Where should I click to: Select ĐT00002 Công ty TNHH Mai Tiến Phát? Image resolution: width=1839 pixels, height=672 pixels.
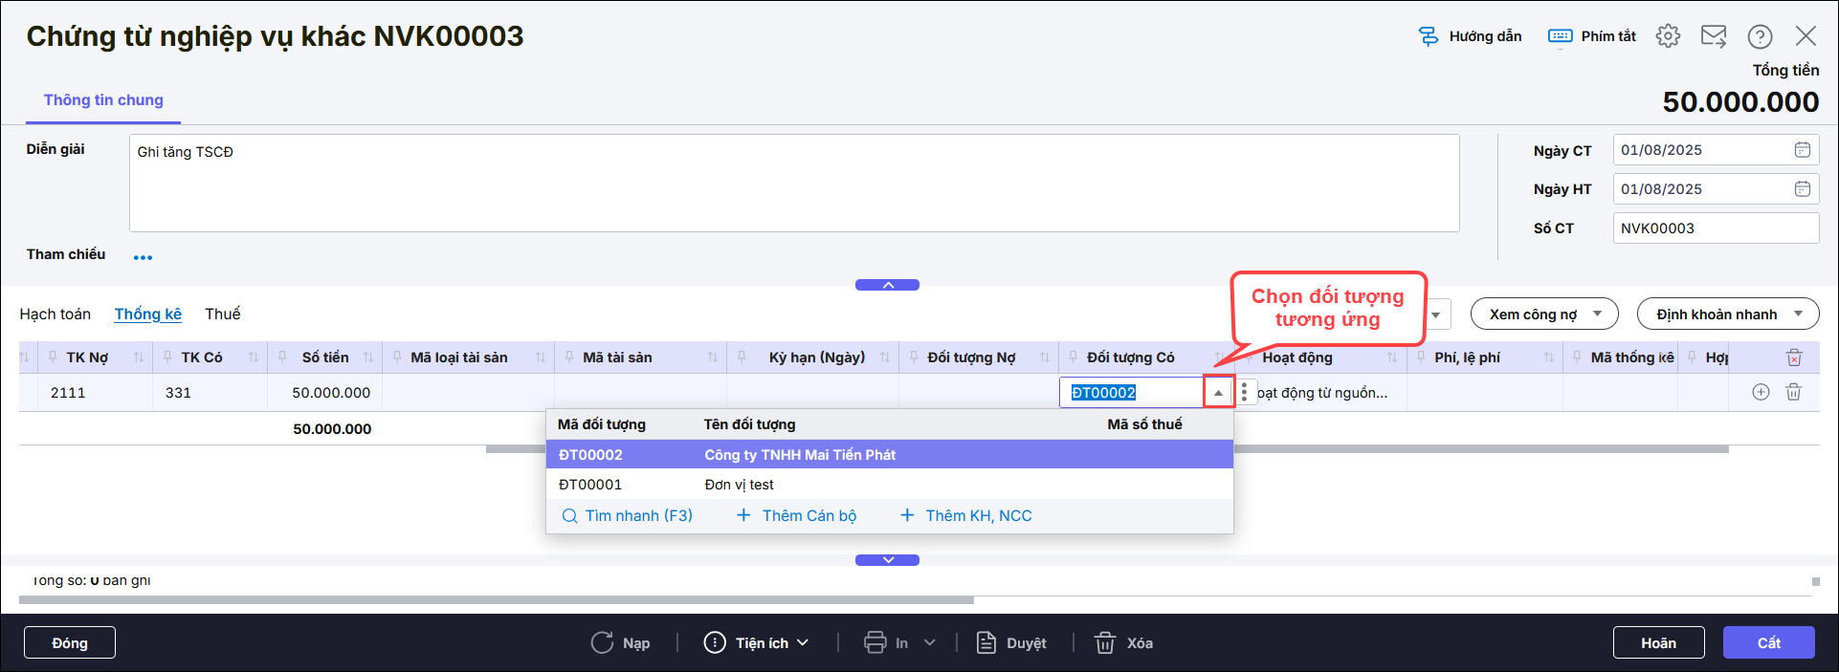[890, 454]
